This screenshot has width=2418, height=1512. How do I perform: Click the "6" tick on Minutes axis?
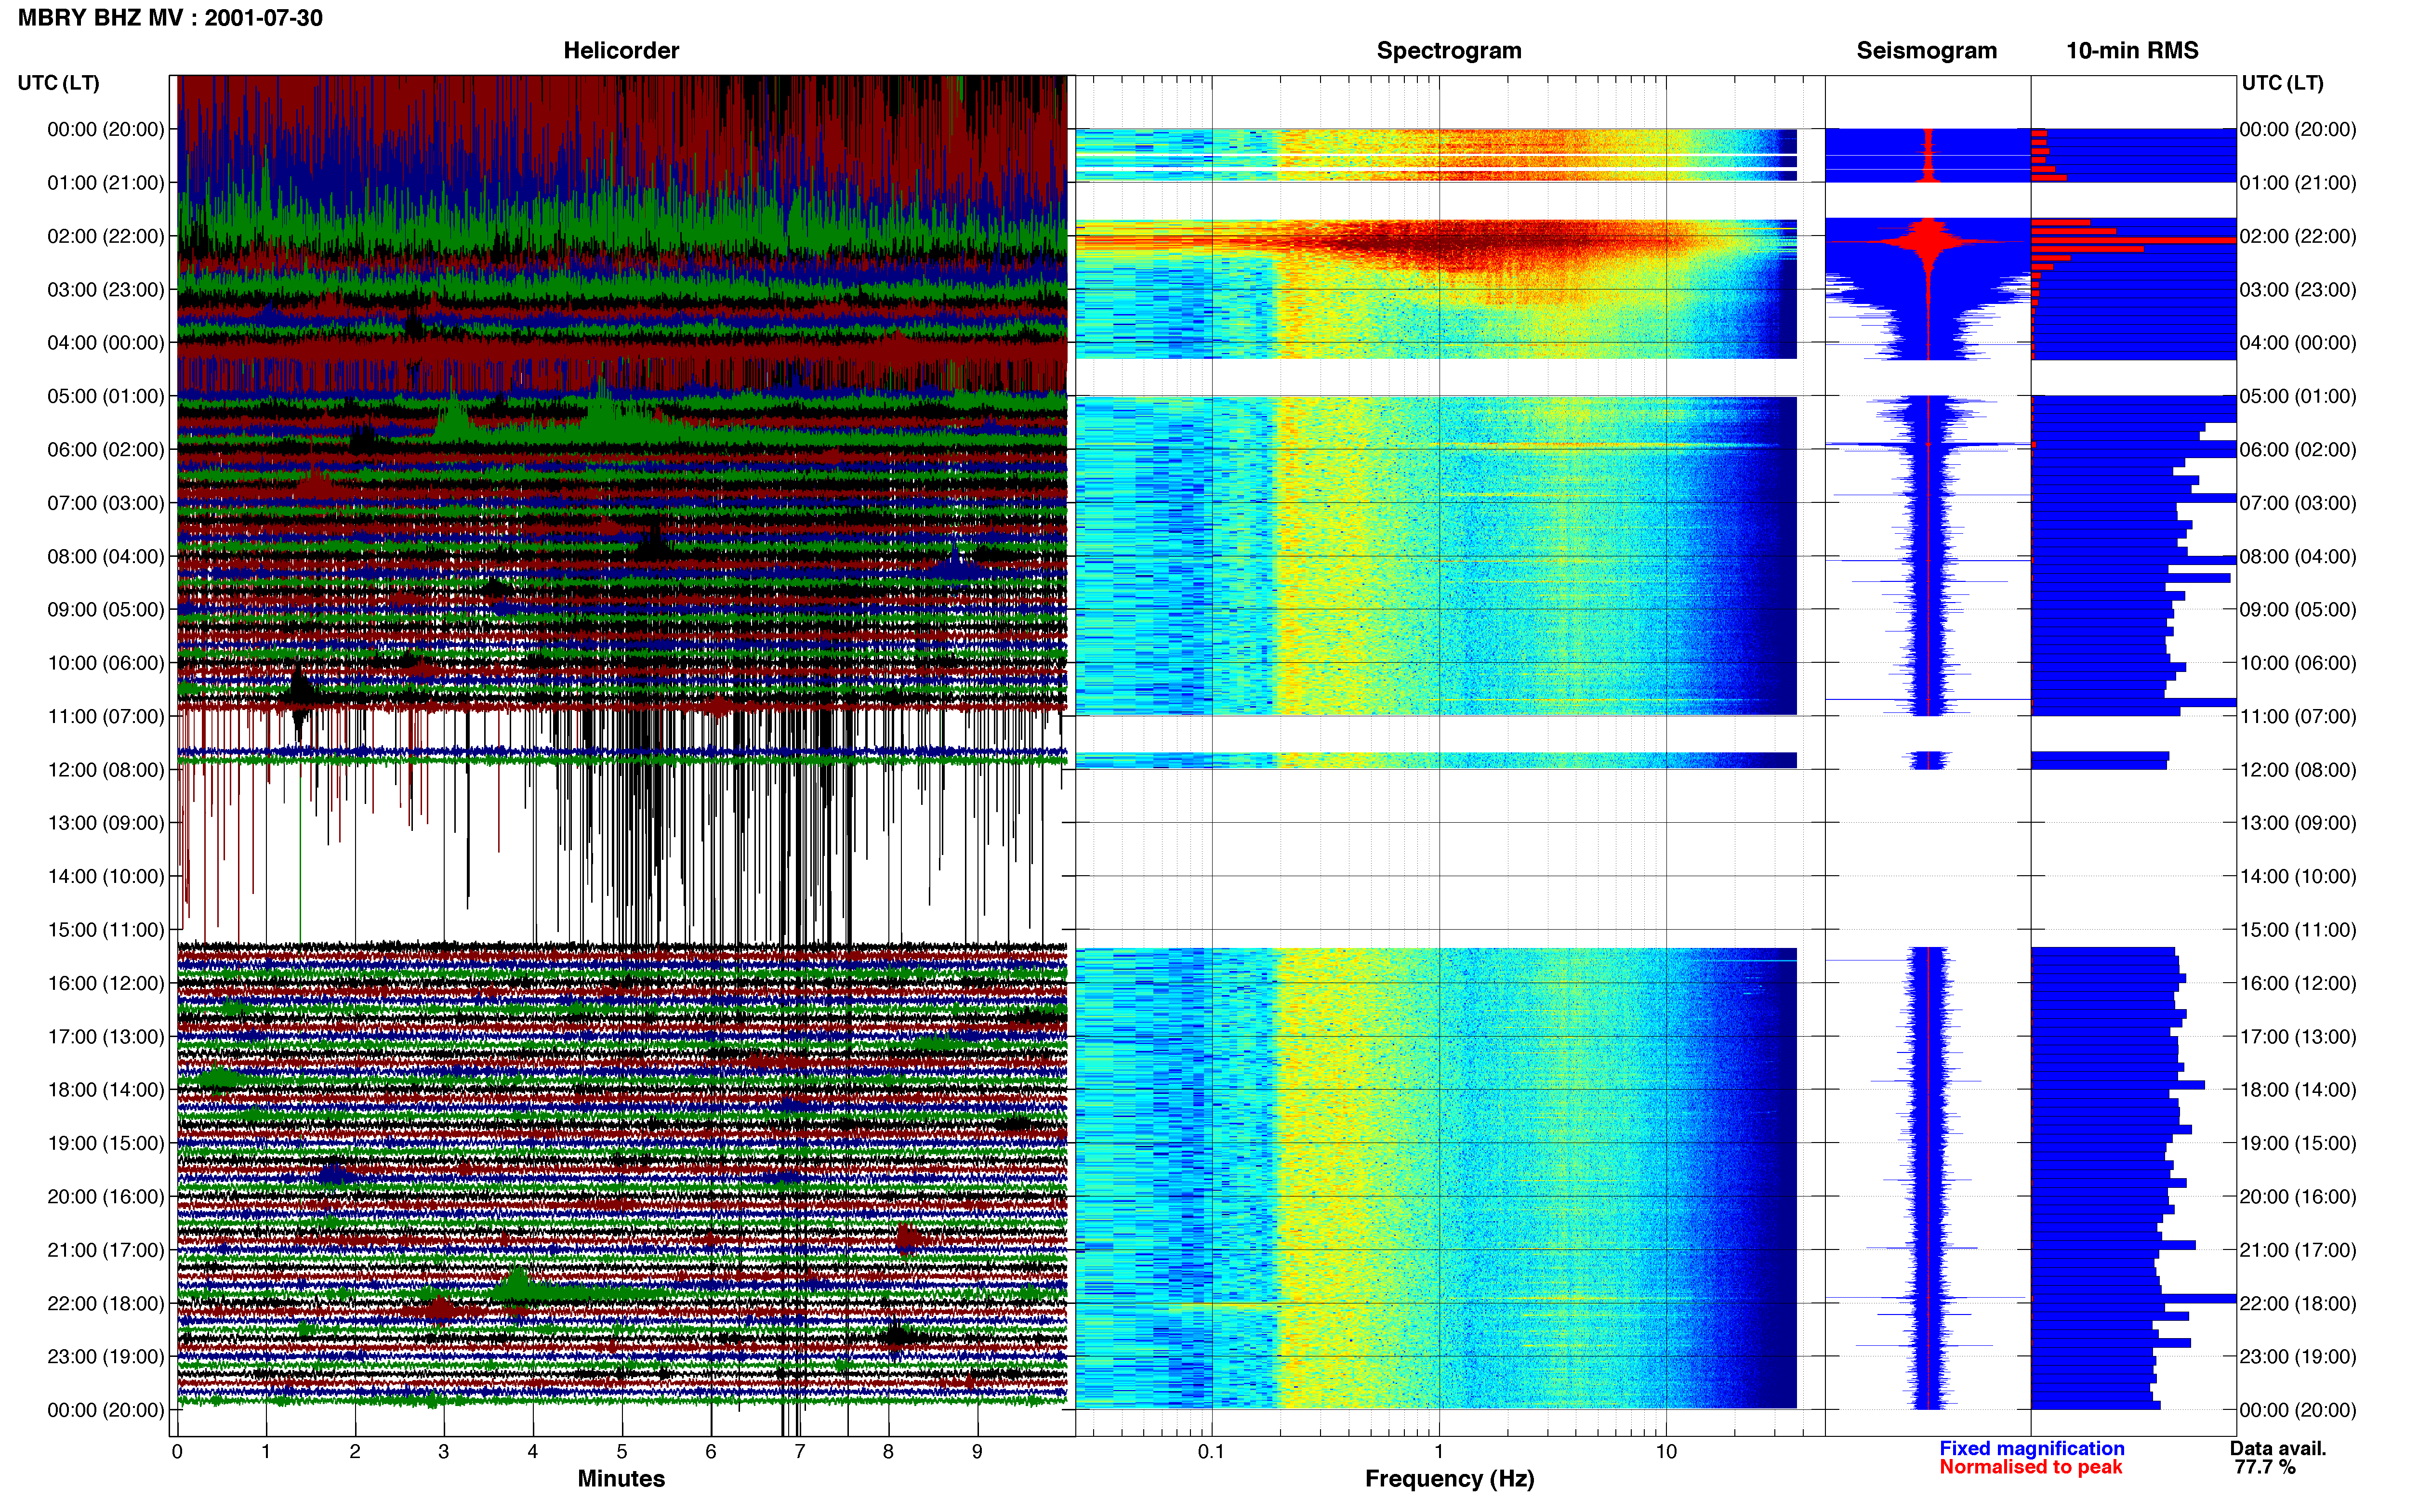tap(711, 1451)
